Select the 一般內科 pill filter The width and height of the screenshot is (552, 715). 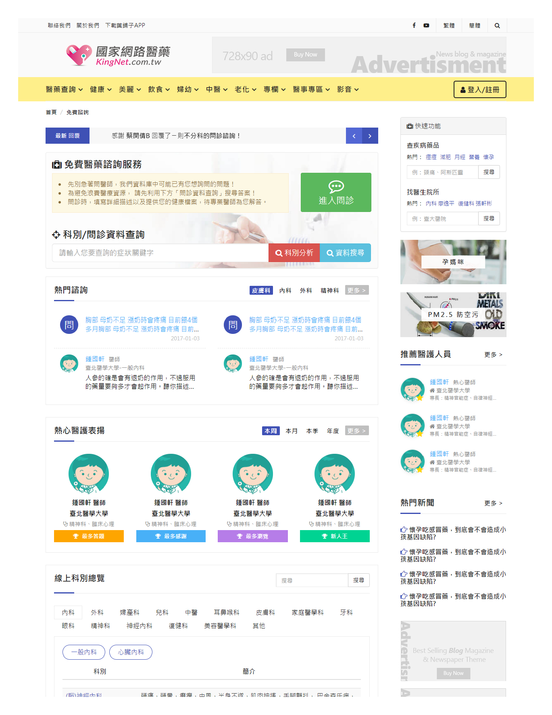point(84,652)
